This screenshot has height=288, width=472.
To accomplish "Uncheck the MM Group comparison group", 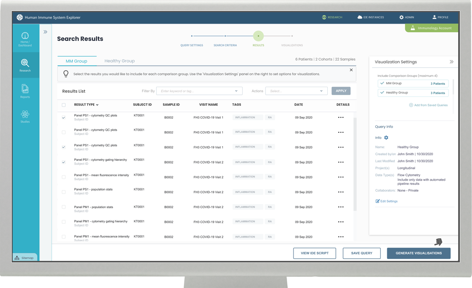I will [x=382, y=83].
